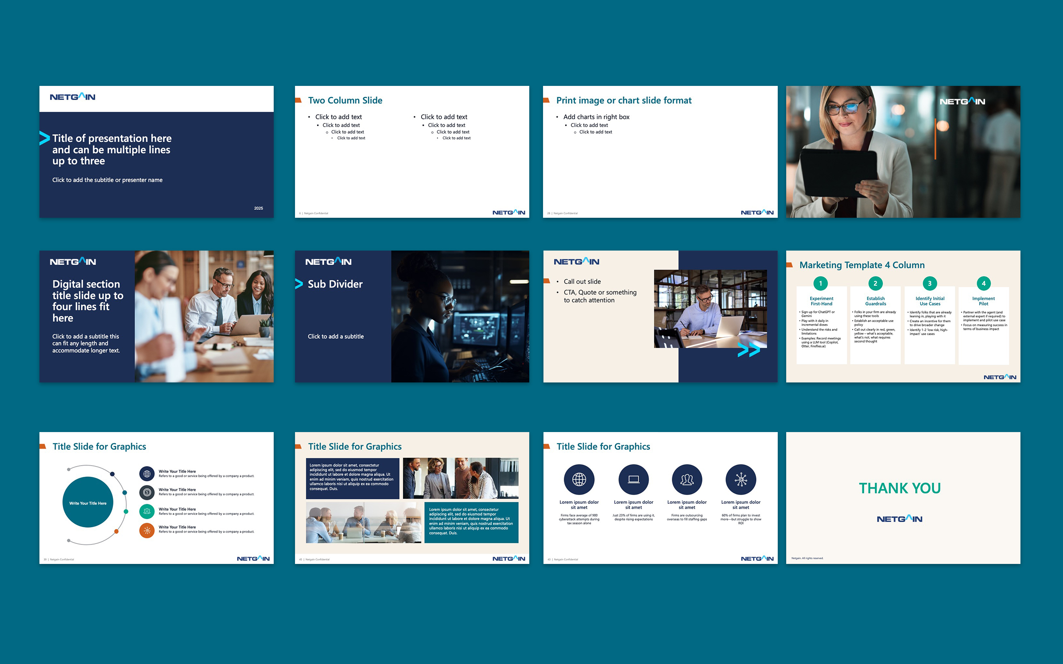Select the THANK YOU slide

903,498
